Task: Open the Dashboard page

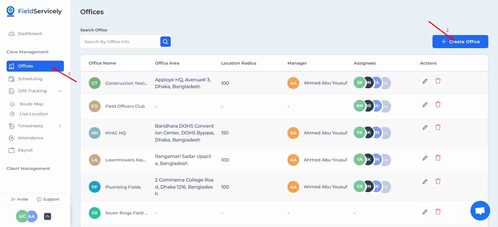Action: pos(30,33)
